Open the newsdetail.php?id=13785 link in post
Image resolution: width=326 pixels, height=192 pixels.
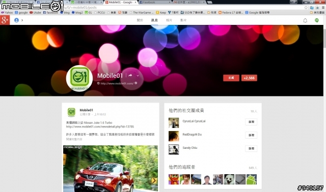(100, 126)
